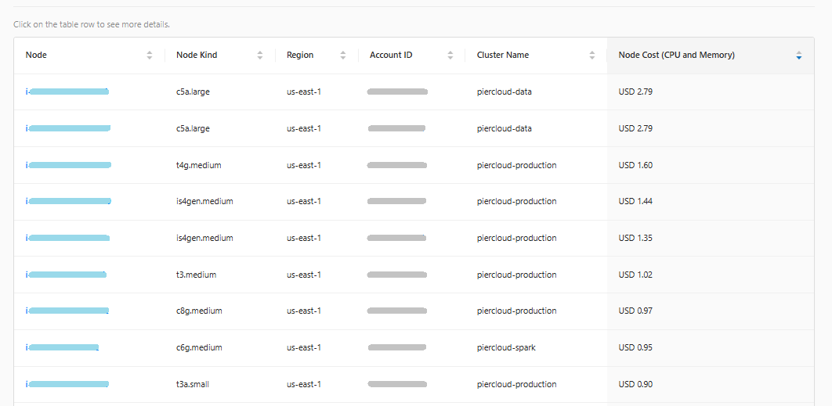Click the Node Cost column header

coord(676,56)
